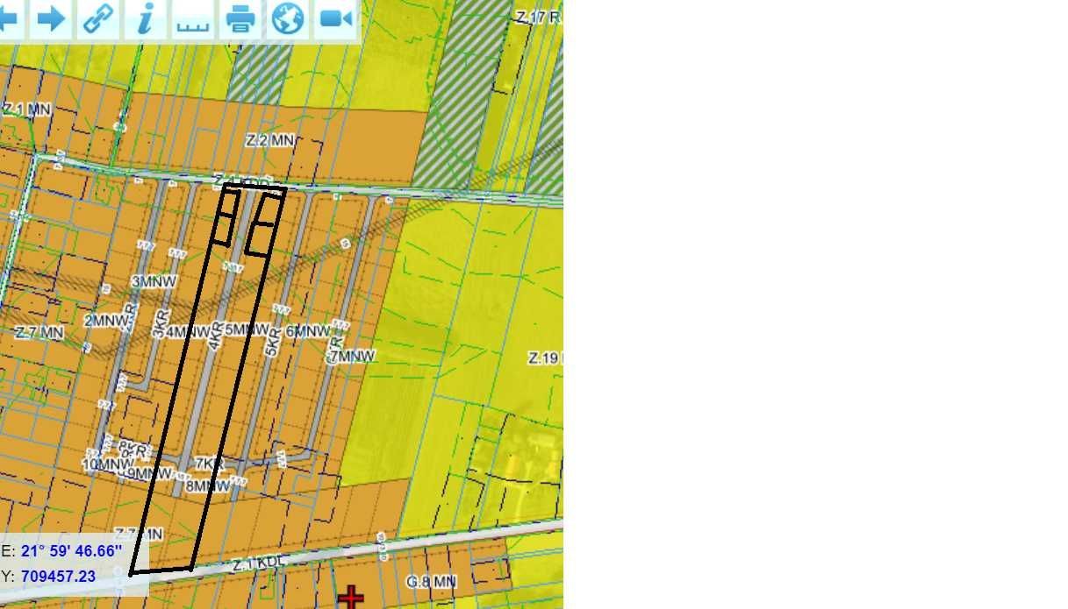
Task: Select the 5KR road label
Action: tap(272, 341)
